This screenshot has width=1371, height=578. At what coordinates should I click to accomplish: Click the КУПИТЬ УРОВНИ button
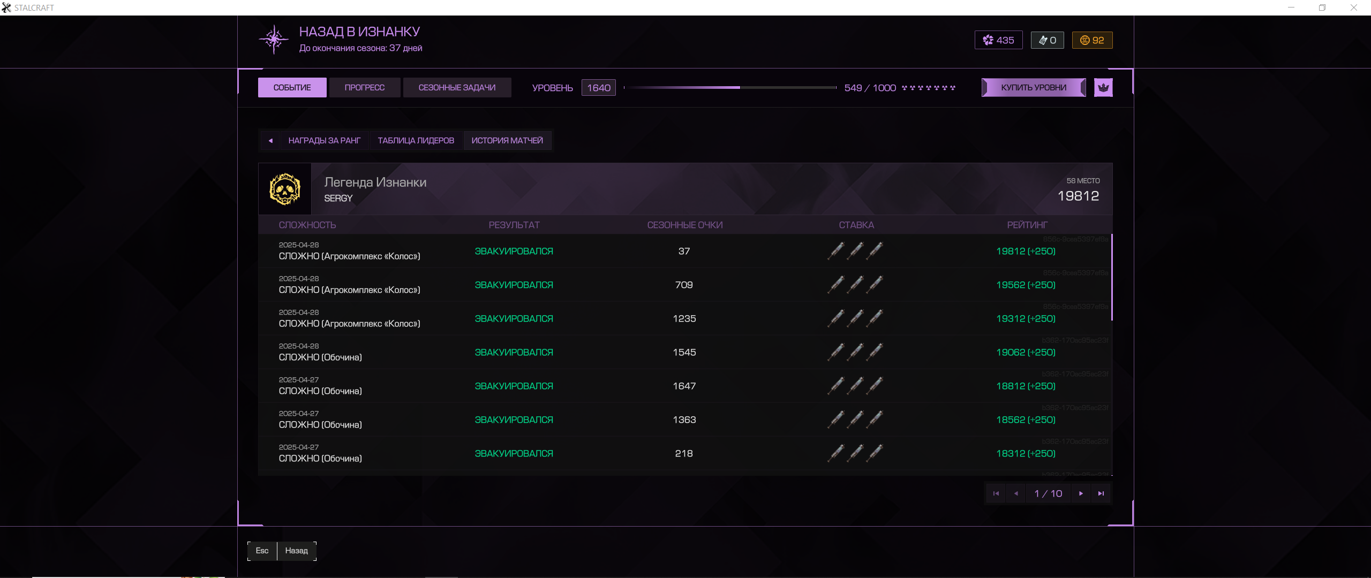[1034, 87]
